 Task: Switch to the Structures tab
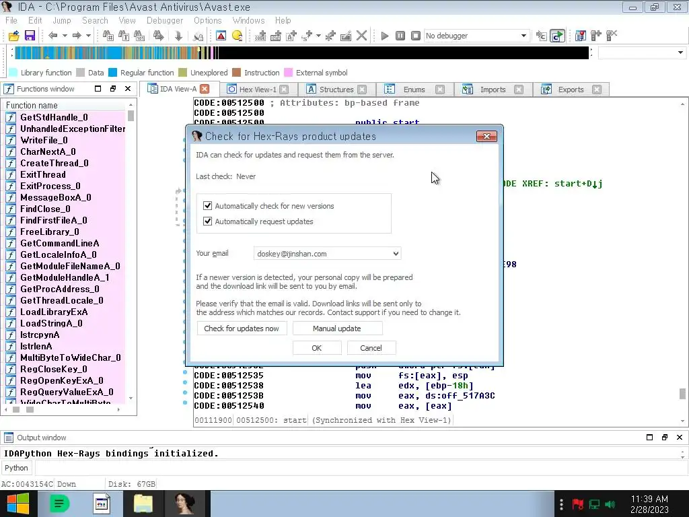336,90
